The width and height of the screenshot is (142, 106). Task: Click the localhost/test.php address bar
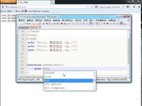45,7
